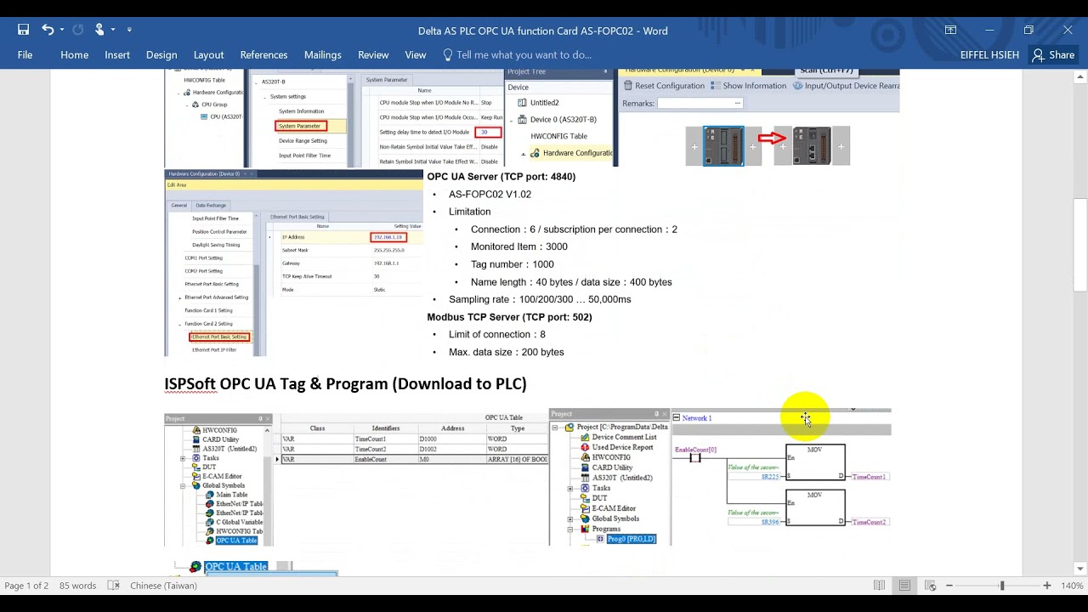Open the Undo history dropdown arrow
This screenshot has width=1088, height=612.
tap(62, 30)
